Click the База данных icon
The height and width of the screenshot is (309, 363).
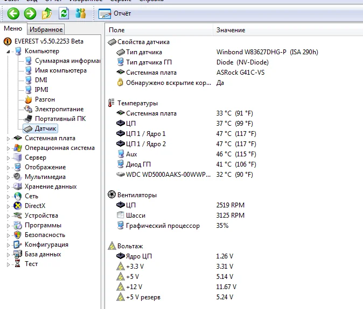point(18,254)
